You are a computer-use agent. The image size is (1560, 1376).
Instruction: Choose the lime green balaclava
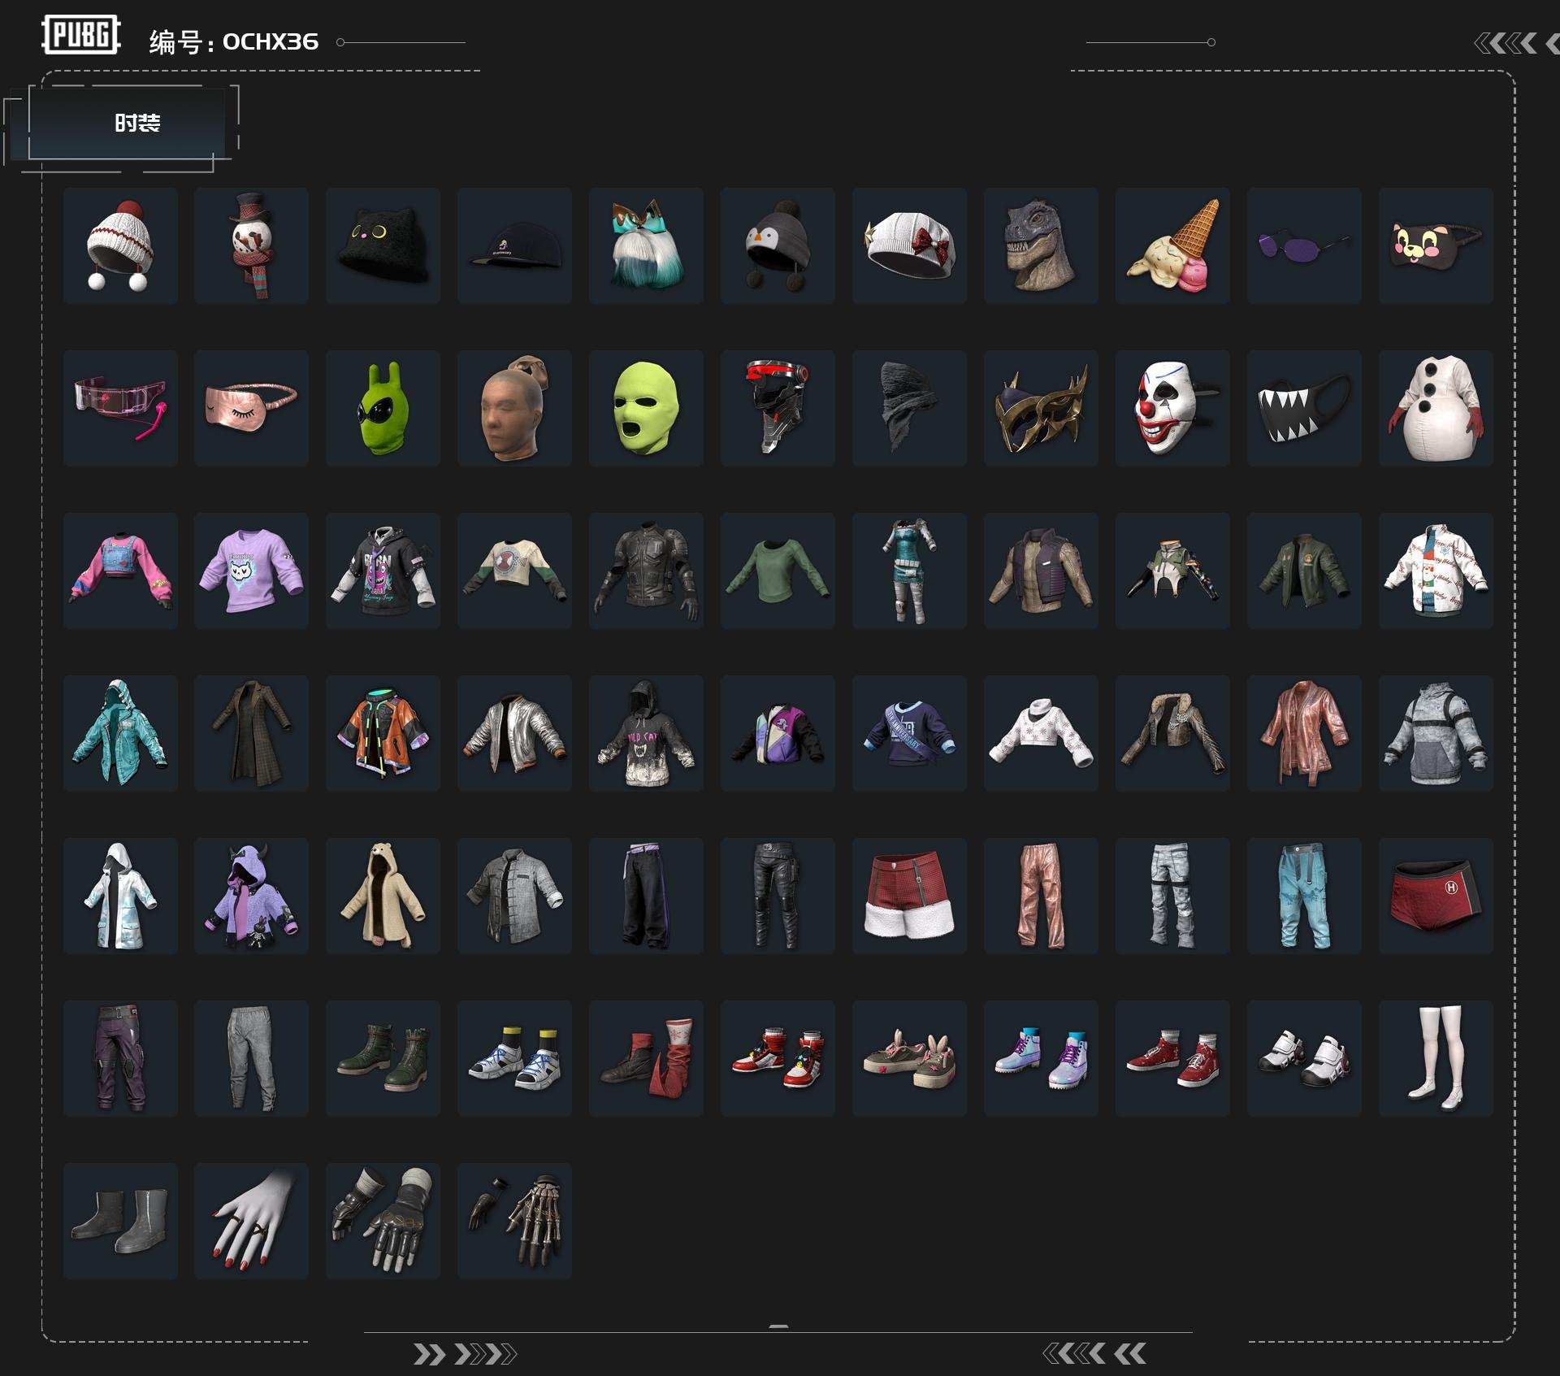(x=646, y=408)
